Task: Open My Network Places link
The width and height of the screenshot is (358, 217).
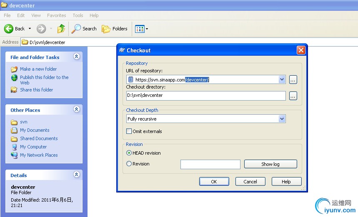Action: (39, 155)
